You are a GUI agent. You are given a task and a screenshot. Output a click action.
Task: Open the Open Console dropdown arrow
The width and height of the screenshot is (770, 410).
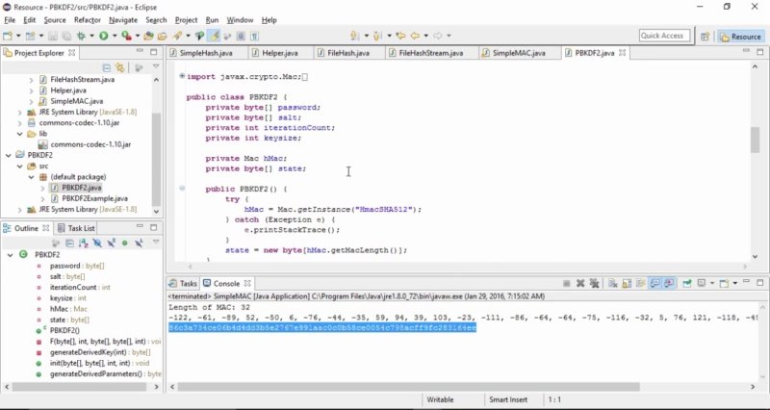[735, 283]
